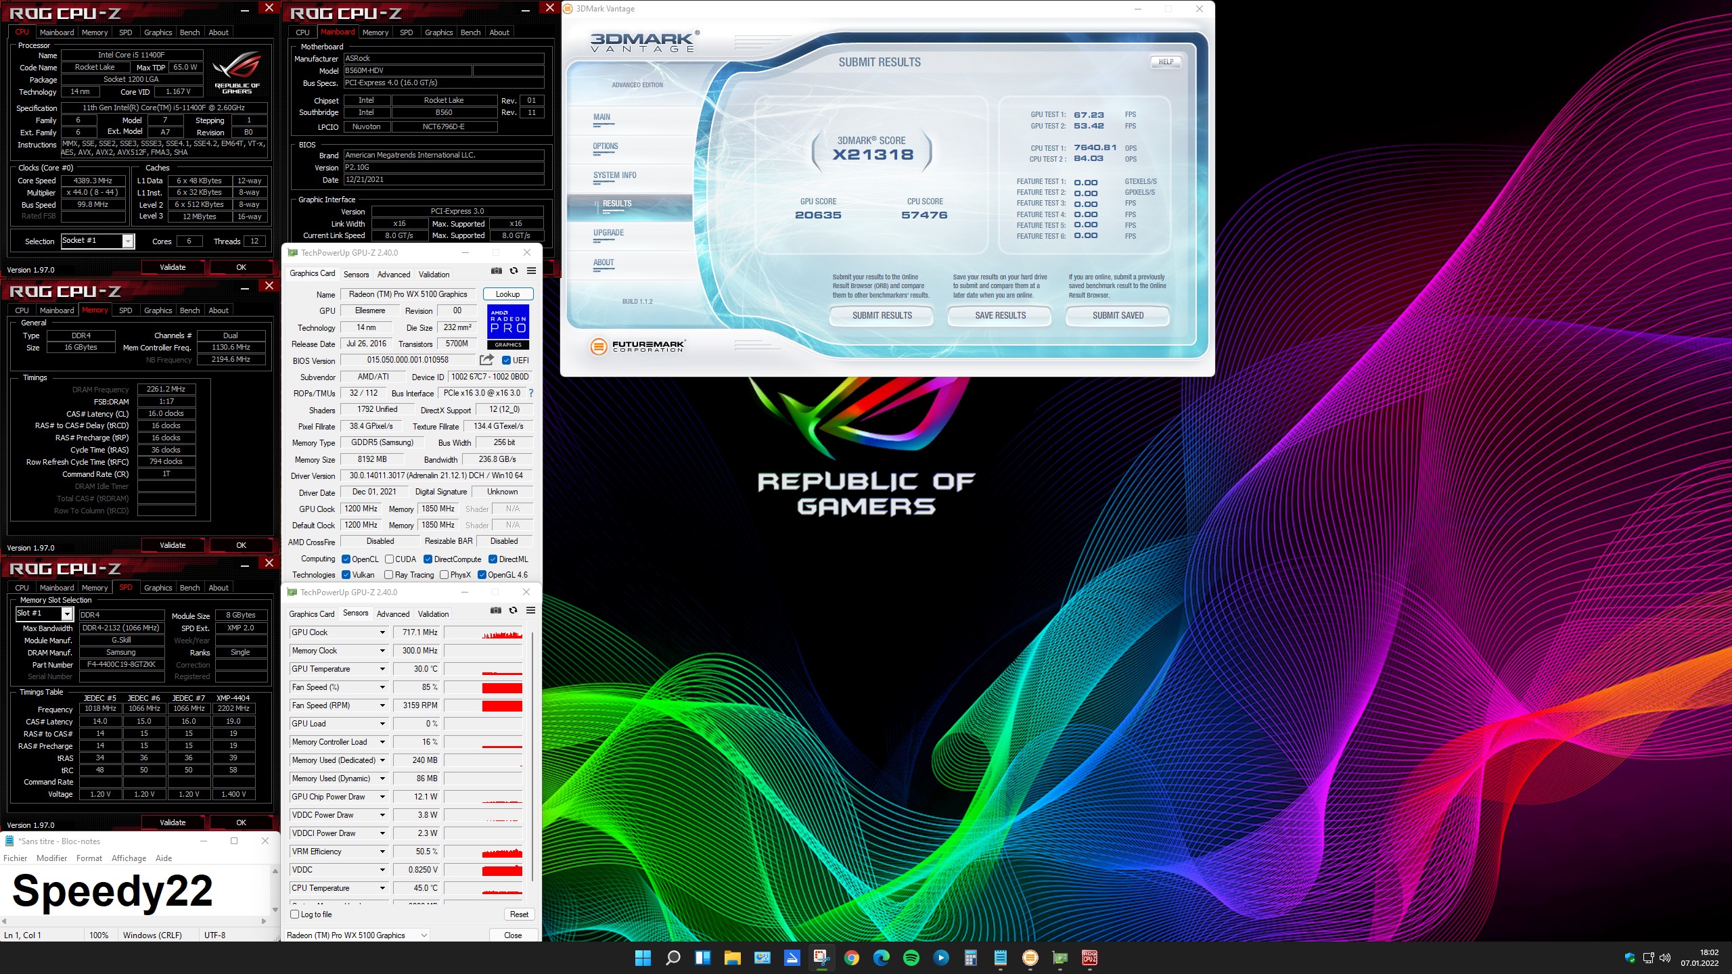The height and width of the screenshot is (974, 1732).
Task: Toggle the Vulkan checkbox in GPU-Z
Action: click(x=346, y=575)
